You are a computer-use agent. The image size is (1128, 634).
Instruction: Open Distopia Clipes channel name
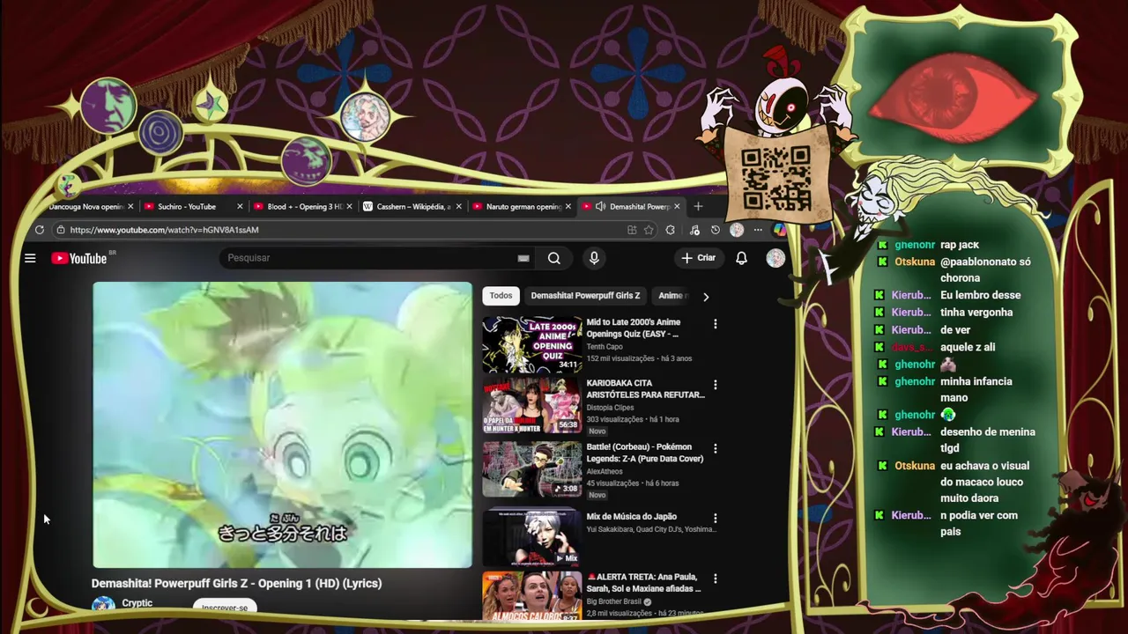(x=611, y=408)
